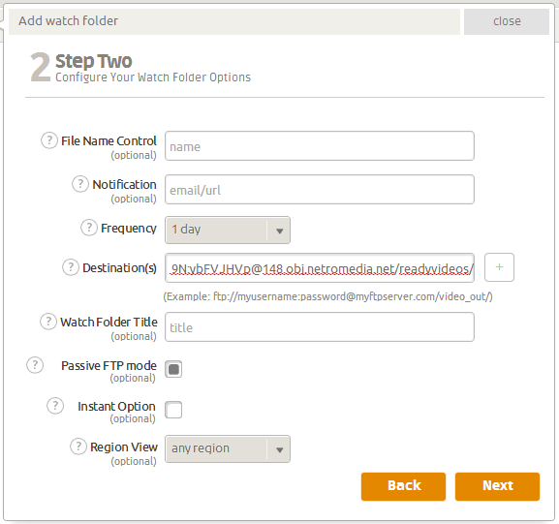559x524 pixels.
Task: Open Region View help icon
Action: [x=78, y=447]
